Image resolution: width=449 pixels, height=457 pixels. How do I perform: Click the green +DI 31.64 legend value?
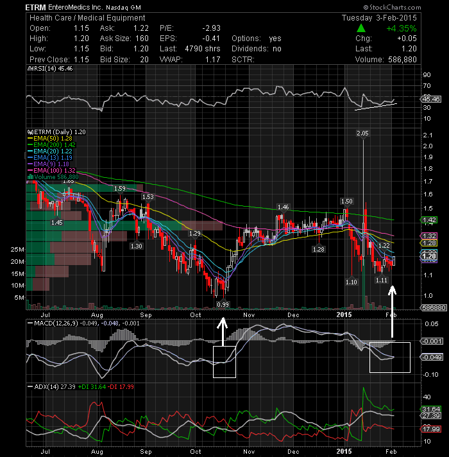pos(92,387)
